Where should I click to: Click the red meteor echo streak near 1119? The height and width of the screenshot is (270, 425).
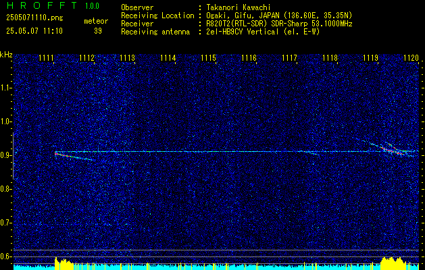coord(392,151)
